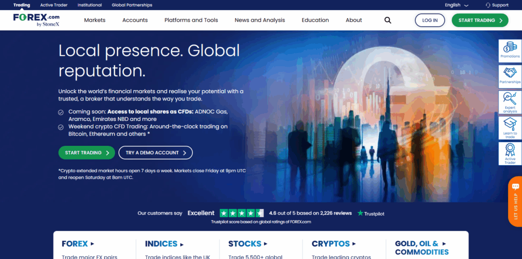
Task: Open the Promotions coin stack icon
Action: (510, 47)
